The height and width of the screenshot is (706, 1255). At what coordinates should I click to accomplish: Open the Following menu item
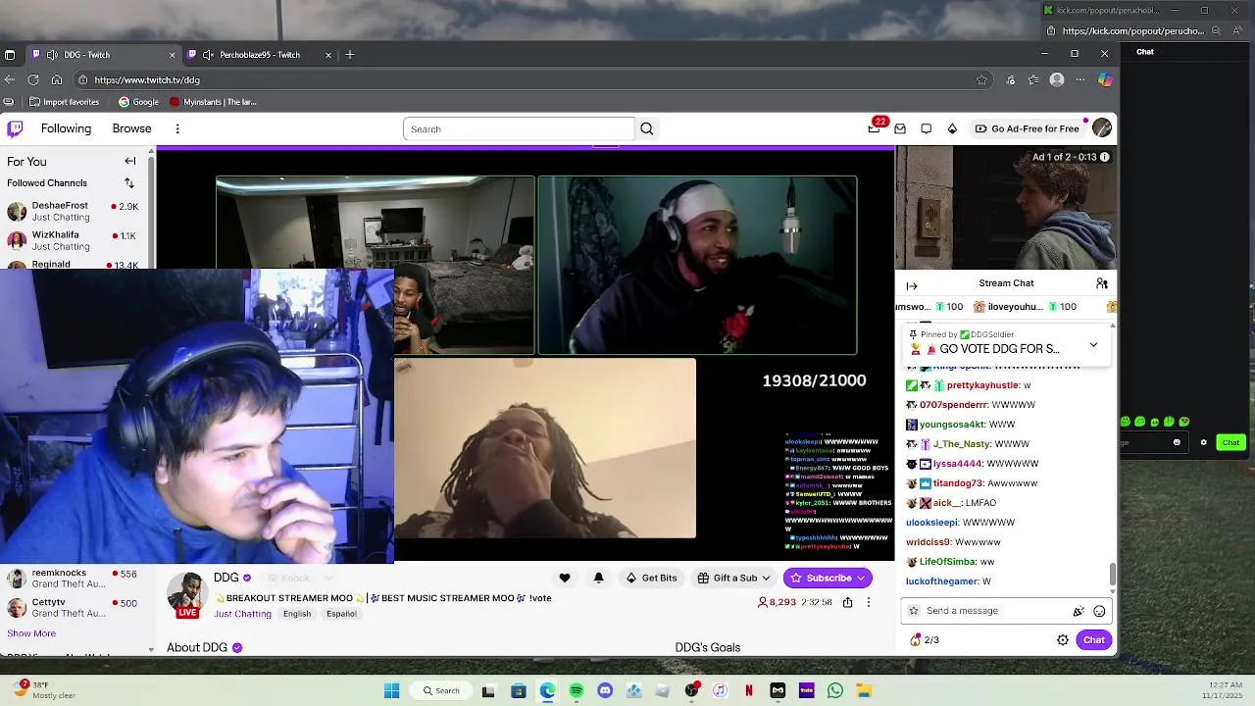pos(66,128)
